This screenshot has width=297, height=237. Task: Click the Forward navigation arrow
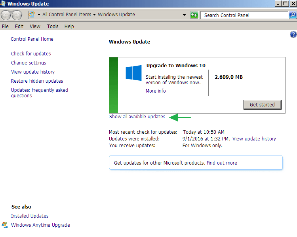[17, 15]
